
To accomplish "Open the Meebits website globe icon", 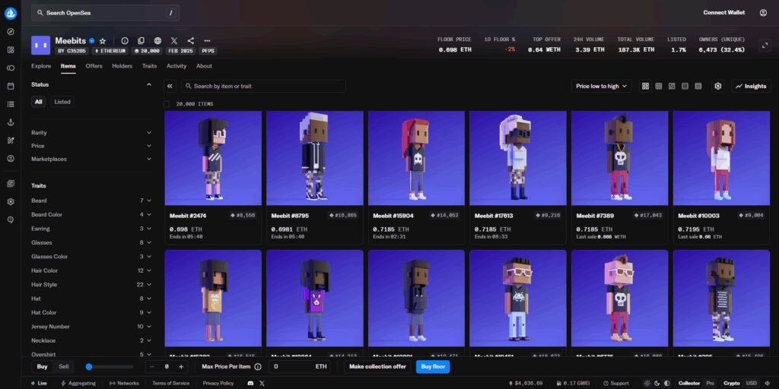I will (157, 41).
